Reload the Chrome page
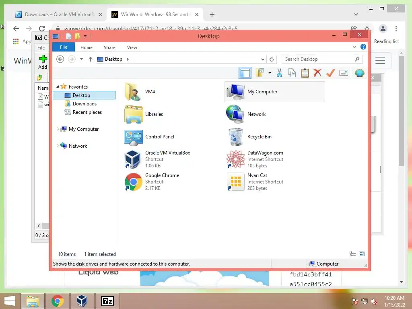 tap(42, 29)
